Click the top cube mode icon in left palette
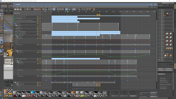The height and width of the screenshot is (99, 176). [2, 14]
